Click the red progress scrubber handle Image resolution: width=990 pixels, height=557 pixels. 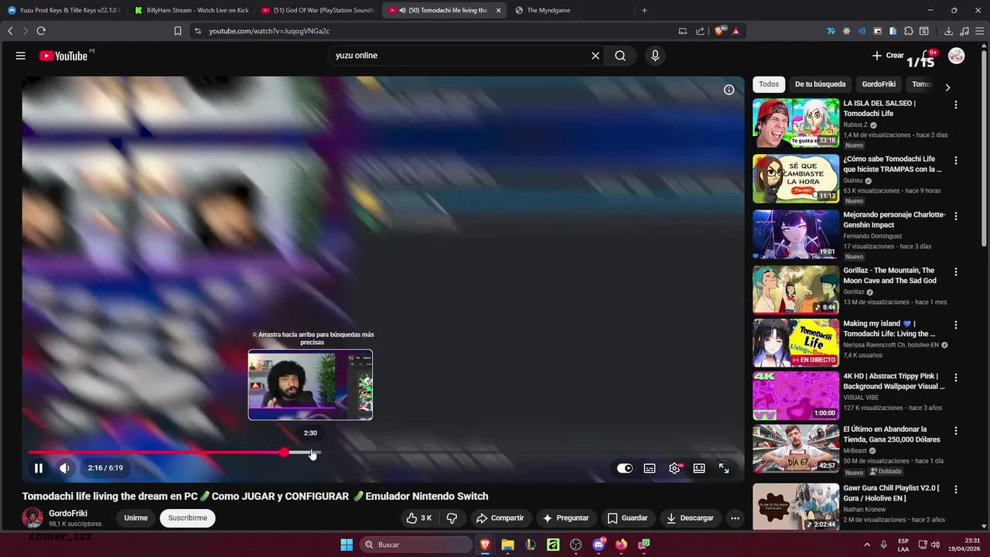(285, 453)
